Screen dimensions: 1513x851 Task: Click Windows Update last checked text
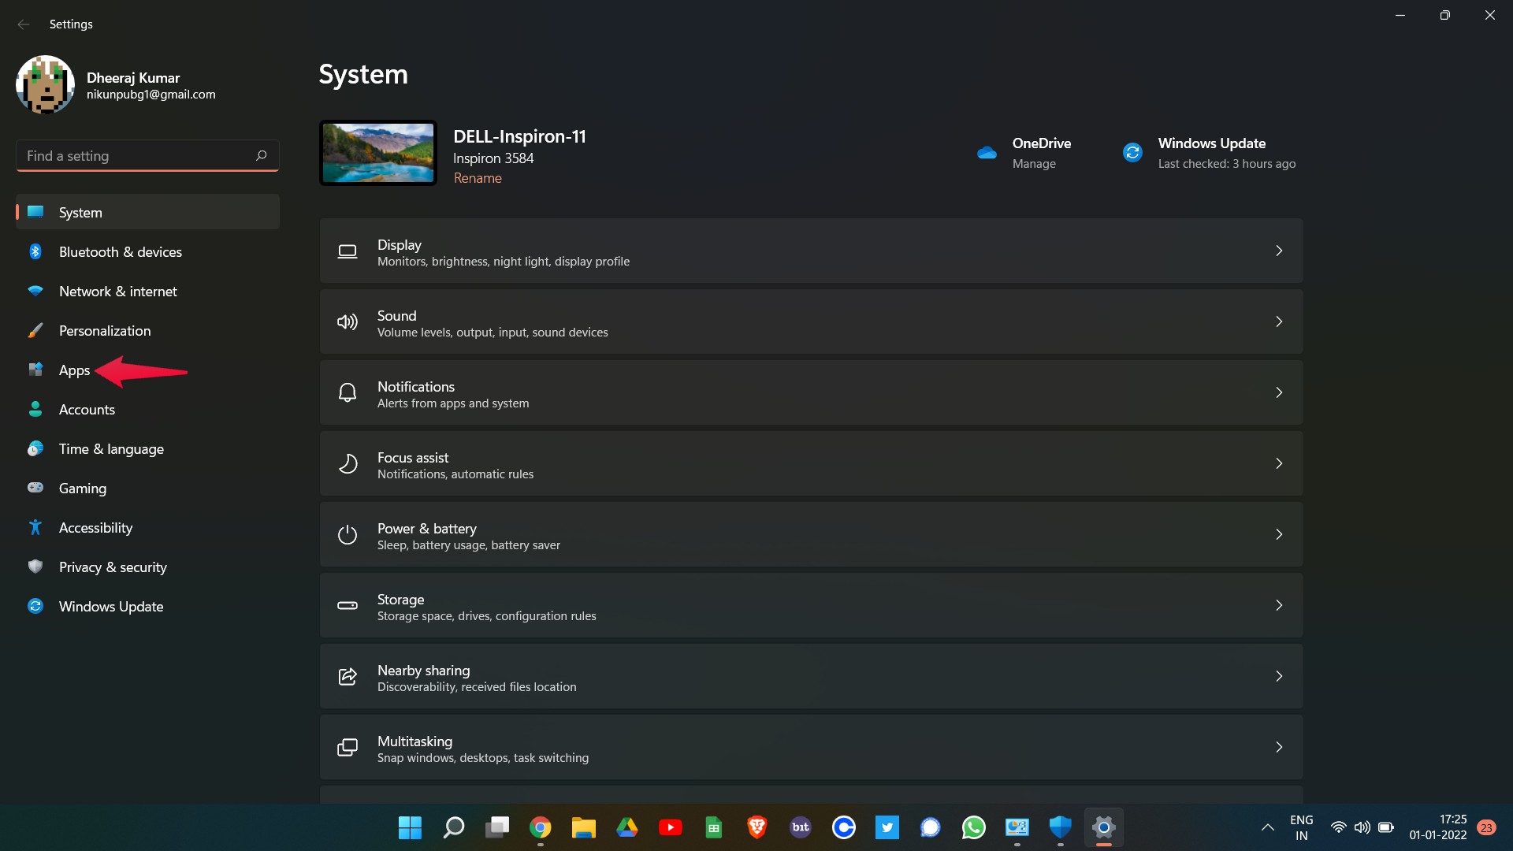click(x=1226, y=164)
